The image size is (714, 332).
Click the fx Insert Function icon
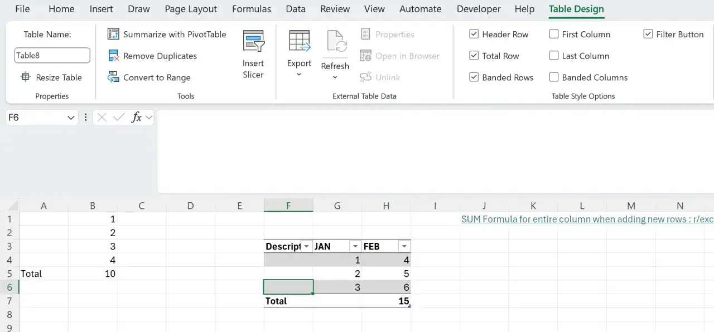pos(136,118)
